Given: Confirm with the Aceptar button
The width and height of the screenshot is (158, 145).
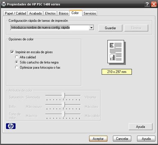Looking at the screenshot, I should pos(98,139).
